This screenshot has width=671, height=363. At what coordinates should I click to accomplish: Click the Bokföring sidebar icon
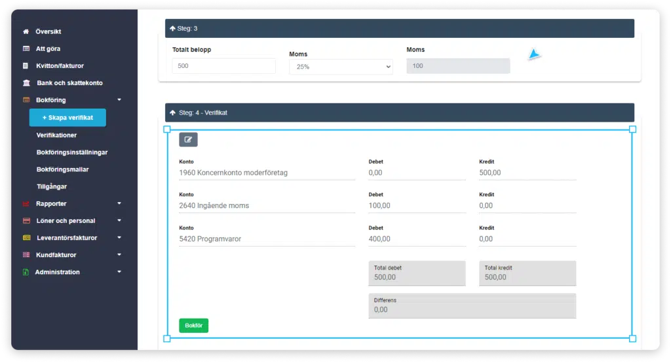point(26,100)
